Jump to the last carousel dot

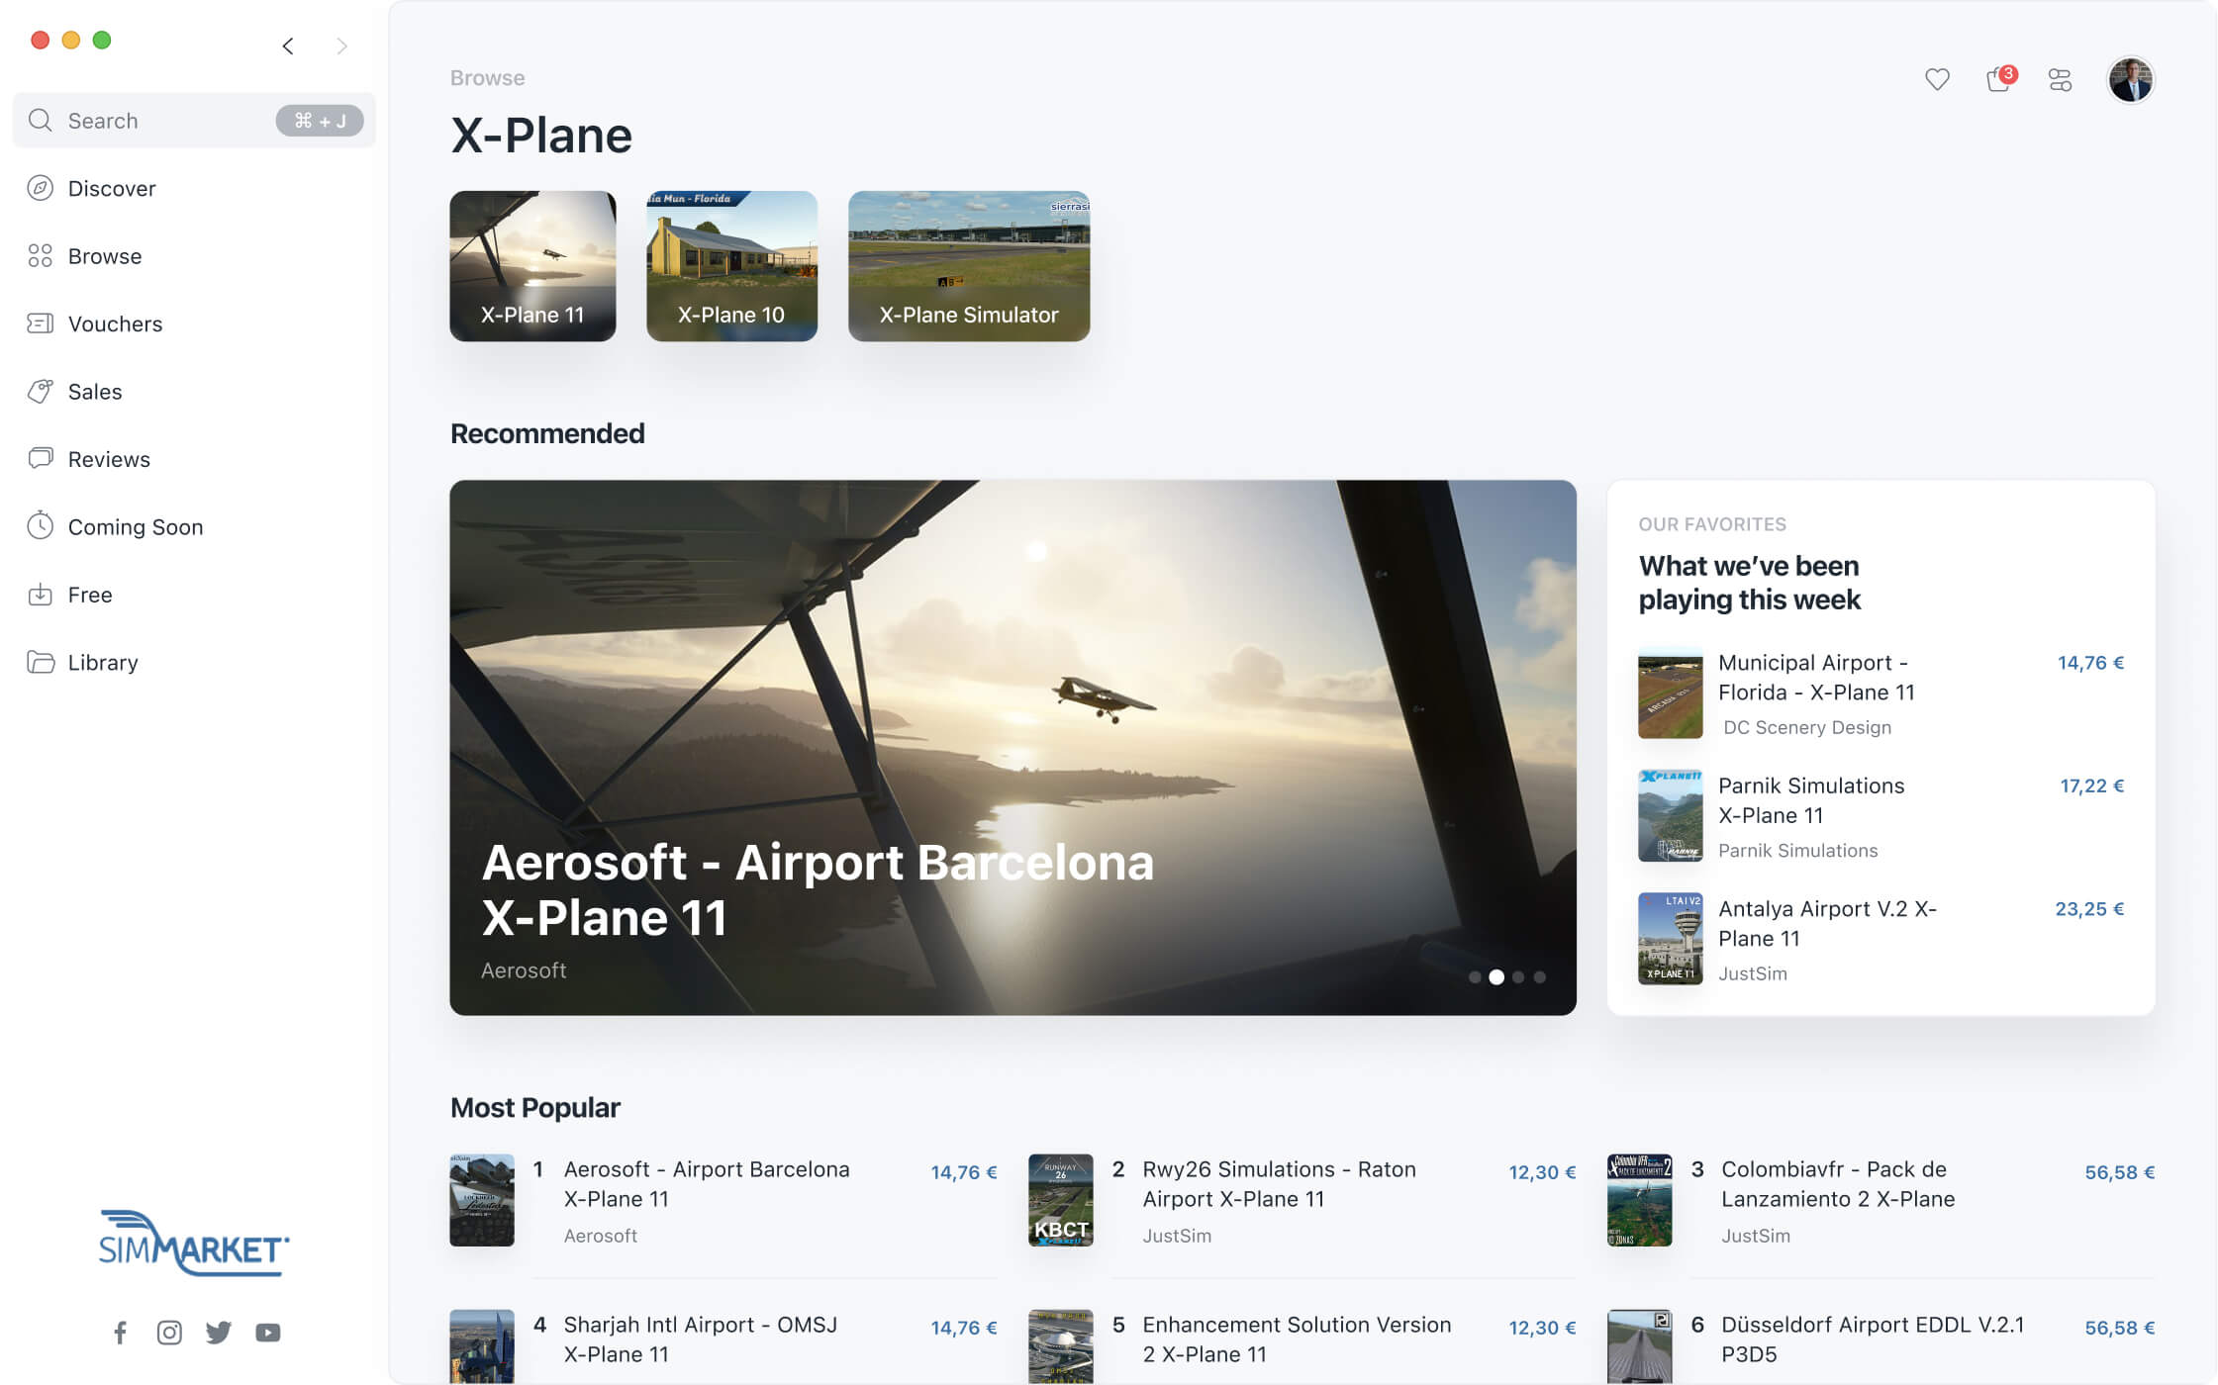click(1540, 977)
